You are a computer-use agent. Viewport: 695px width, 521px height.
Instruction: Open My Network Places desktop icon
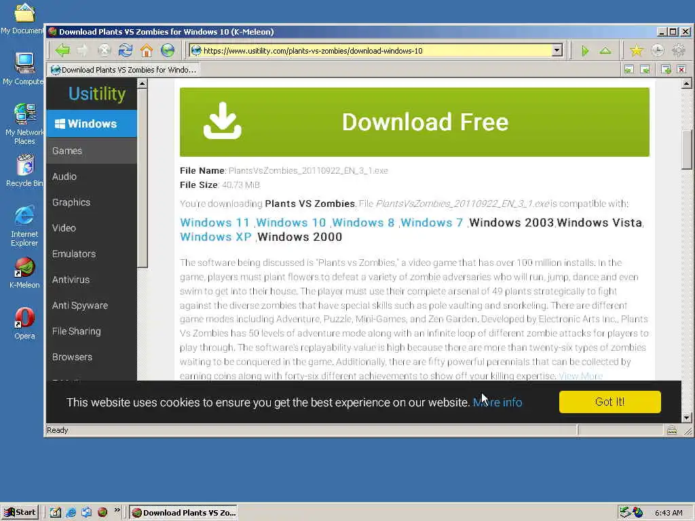[24, 124]
